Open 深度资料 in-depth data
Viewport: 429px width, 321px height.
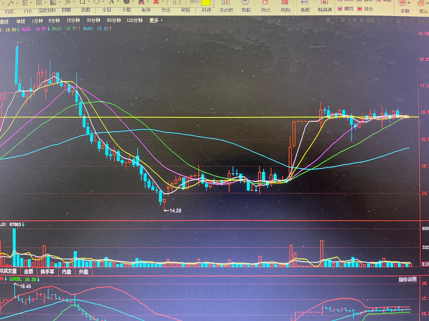[47, 10]
